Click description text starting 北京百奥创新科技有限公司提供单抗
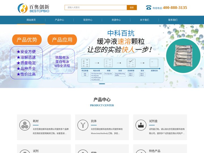Screen dimensions: 204x153 [x=107, y=131]
